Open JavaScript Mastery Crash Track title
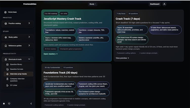Screen dimensions: 190x108 point(62,19)
